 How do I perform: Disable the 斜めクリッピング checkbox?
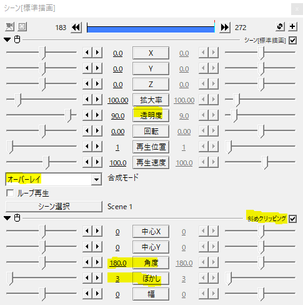tap(292, 219)
